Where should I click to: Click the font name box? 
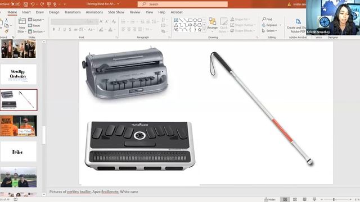pos(68,21)
